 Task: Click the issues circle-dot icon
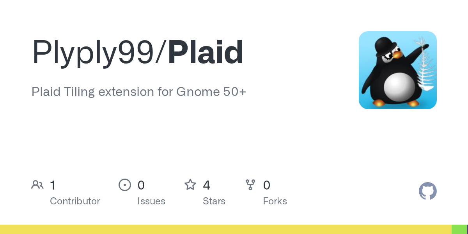[125, 185]
